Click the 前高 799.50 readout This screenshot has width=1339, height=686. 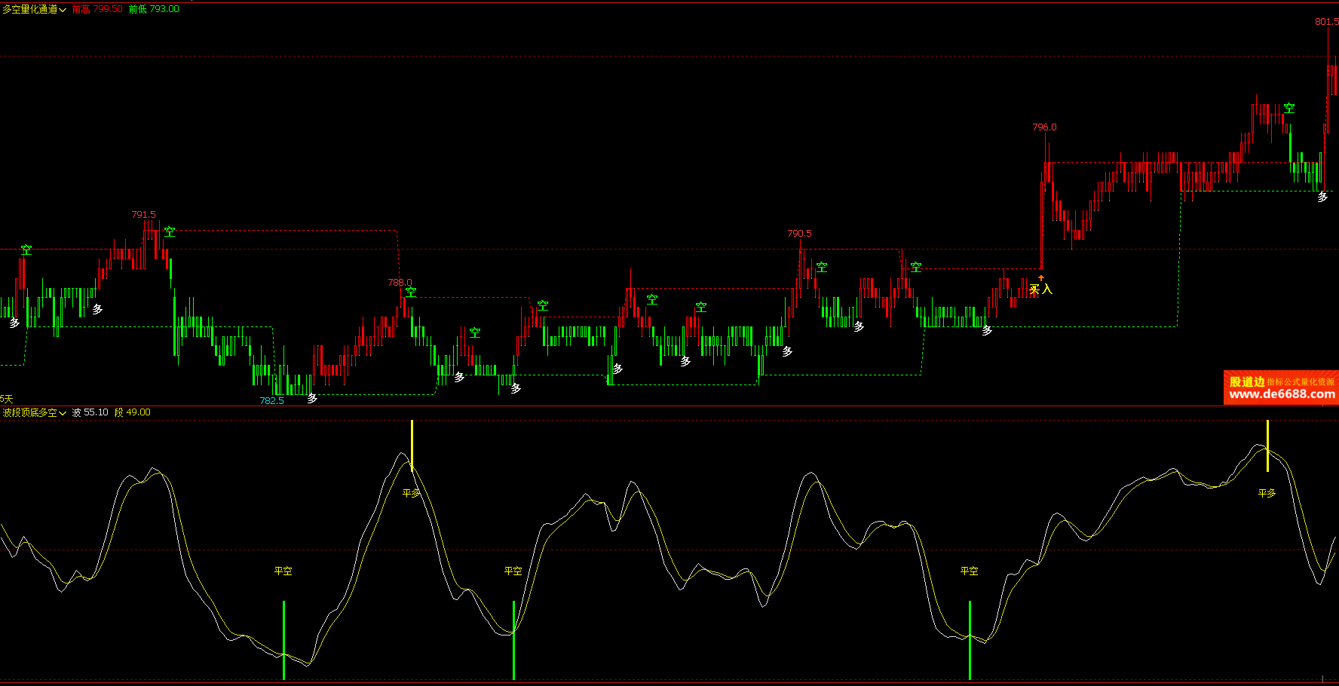pos(97,9)
